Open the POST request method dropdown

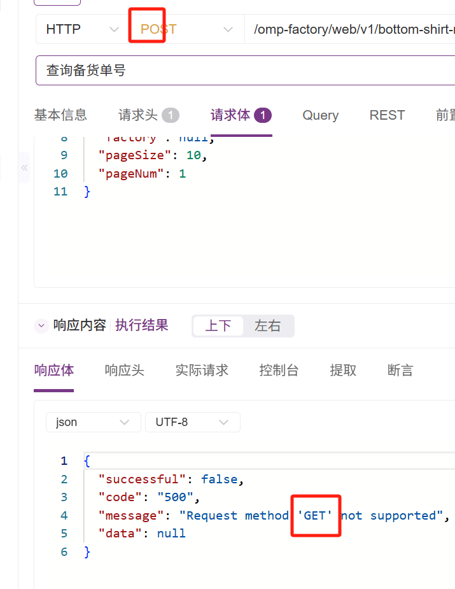[x=186, y=29]
